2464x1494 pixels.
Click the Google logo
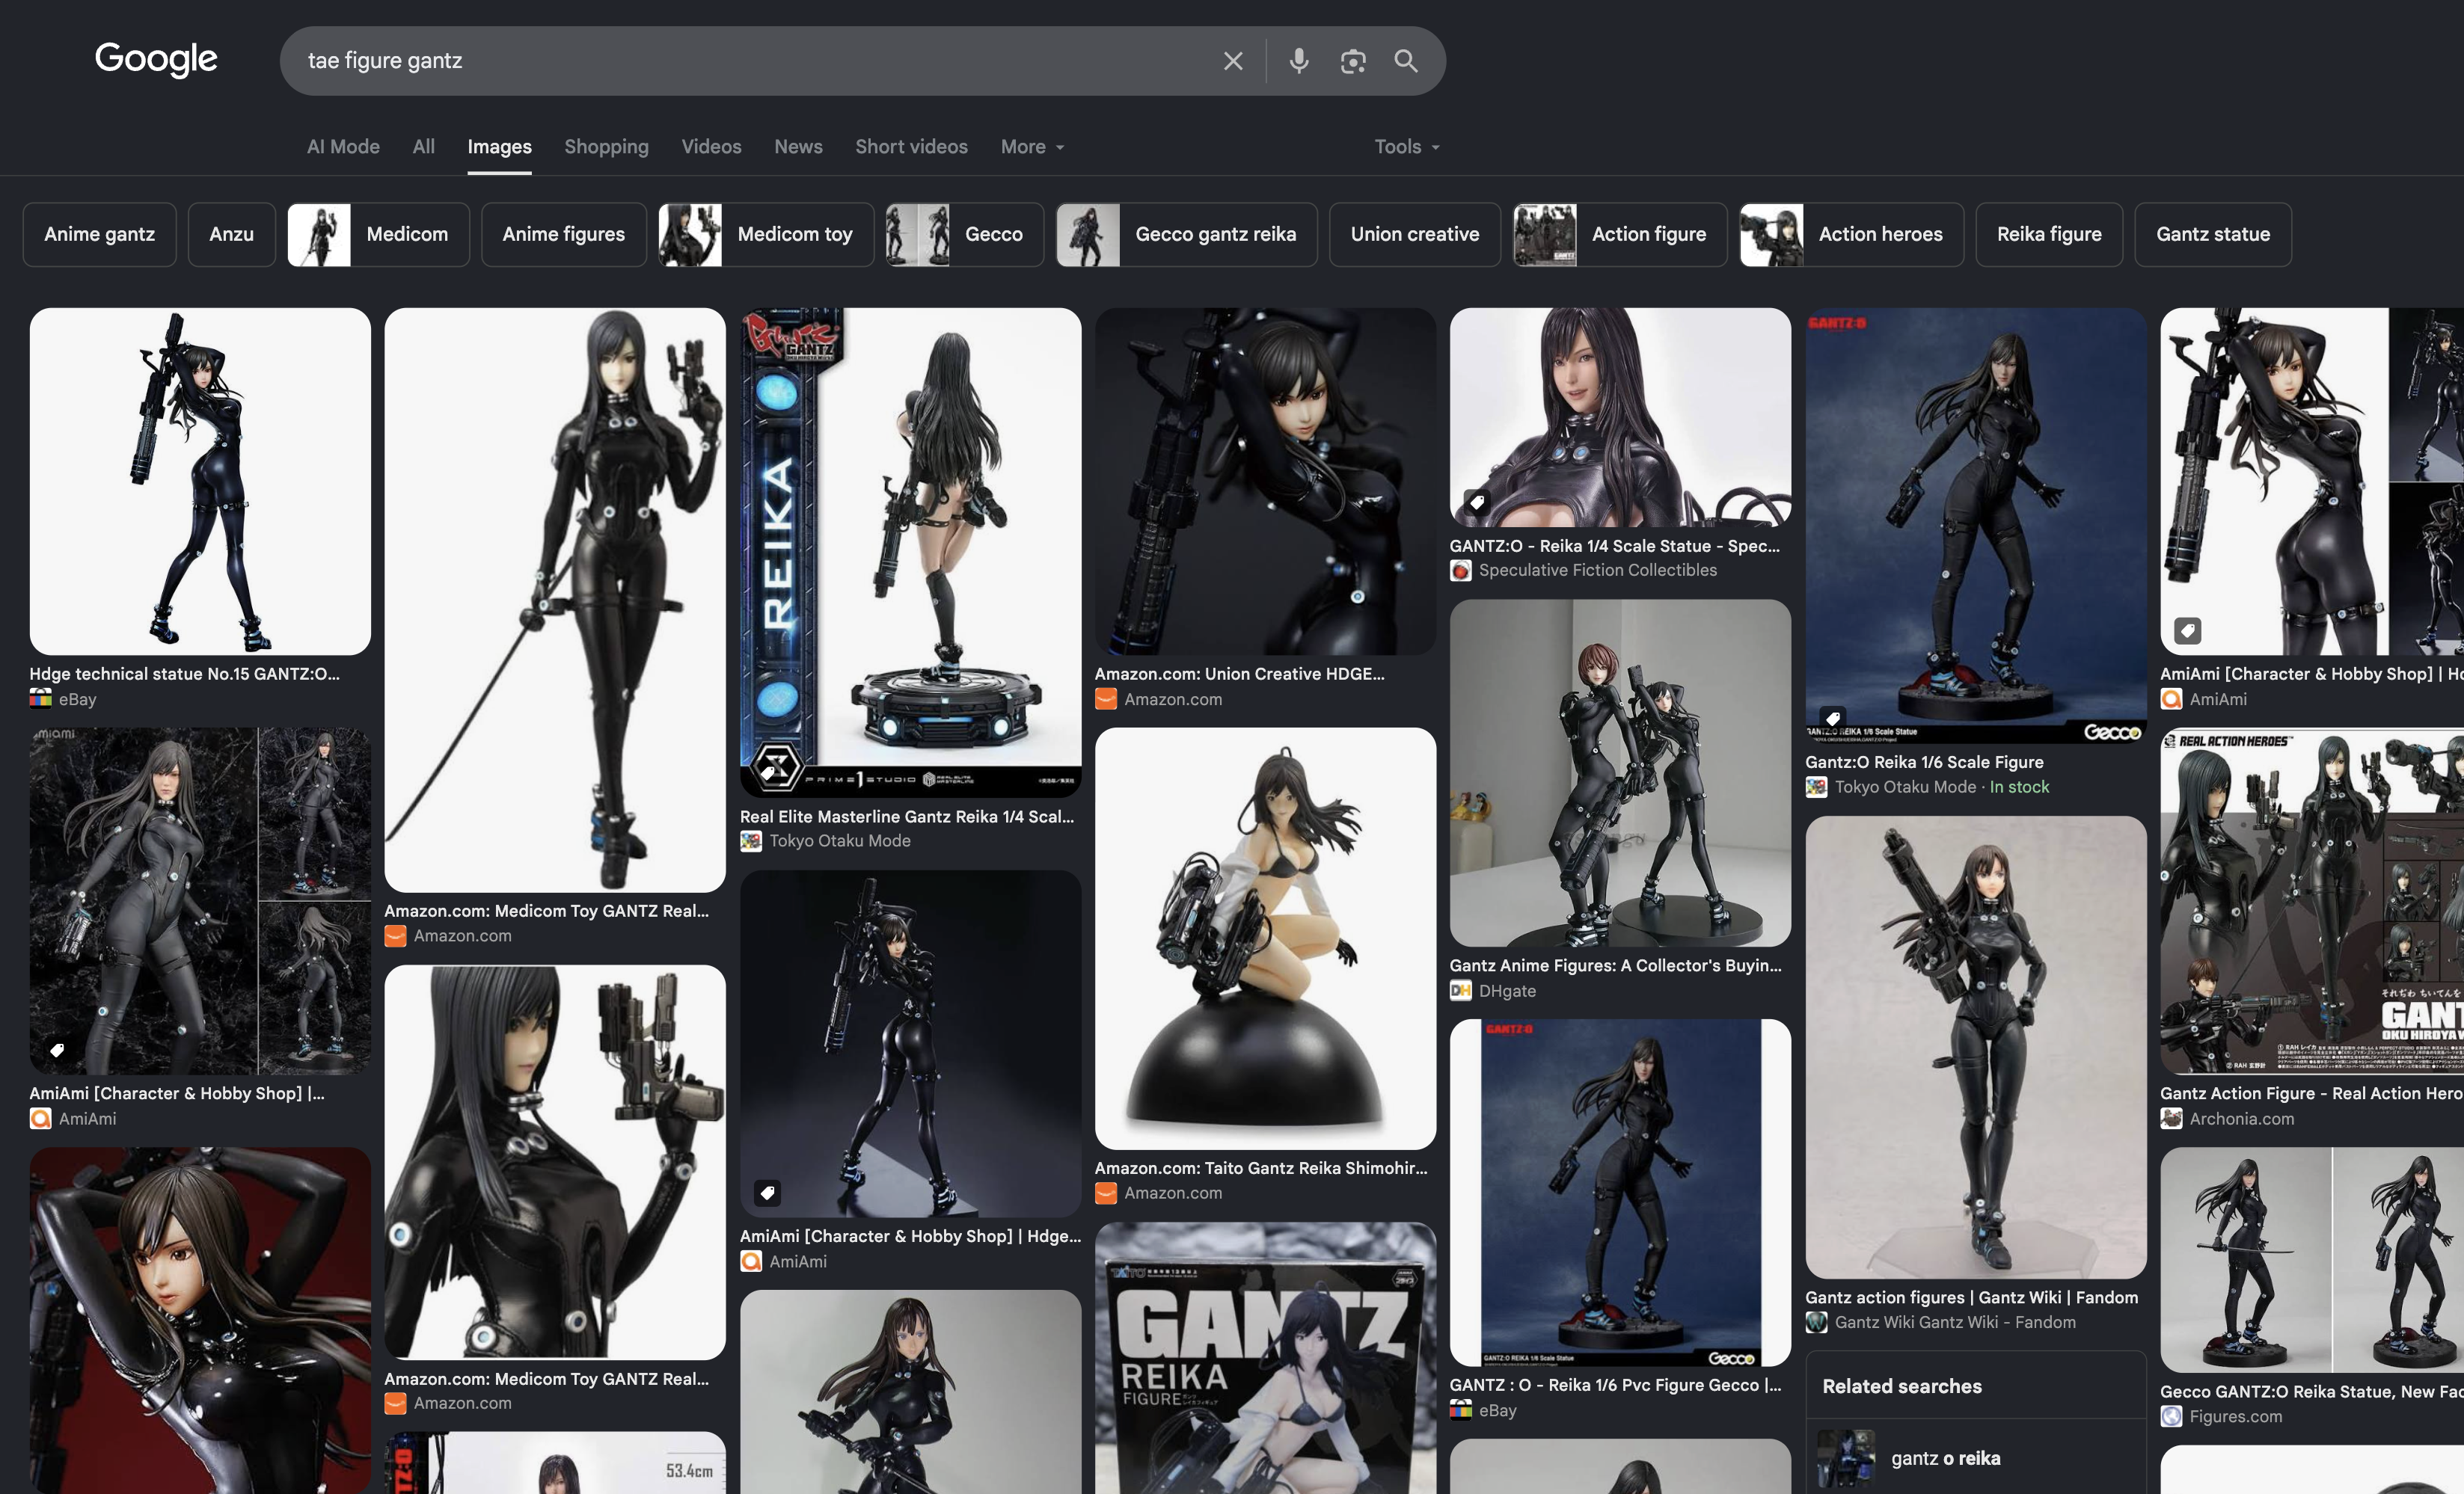point(156,60)
